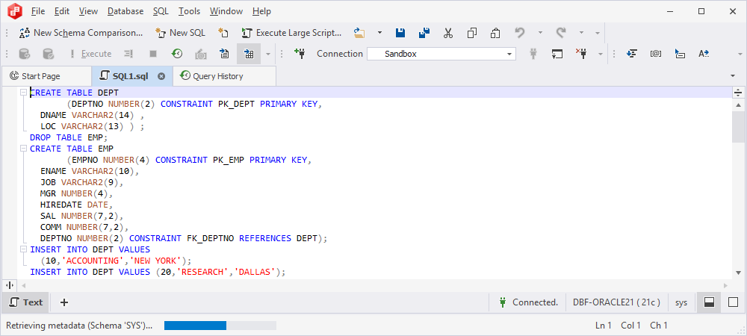Click the [@] parameters icon on right toolbar
Screen dimensions: 747x336
pos(656,54)
